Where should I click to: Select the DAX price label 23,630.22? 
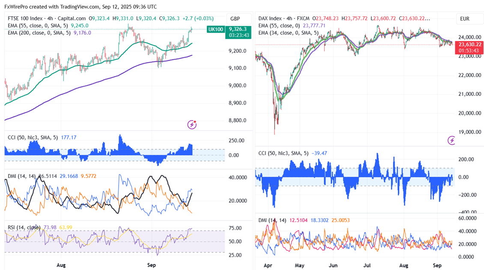point(469,45)
